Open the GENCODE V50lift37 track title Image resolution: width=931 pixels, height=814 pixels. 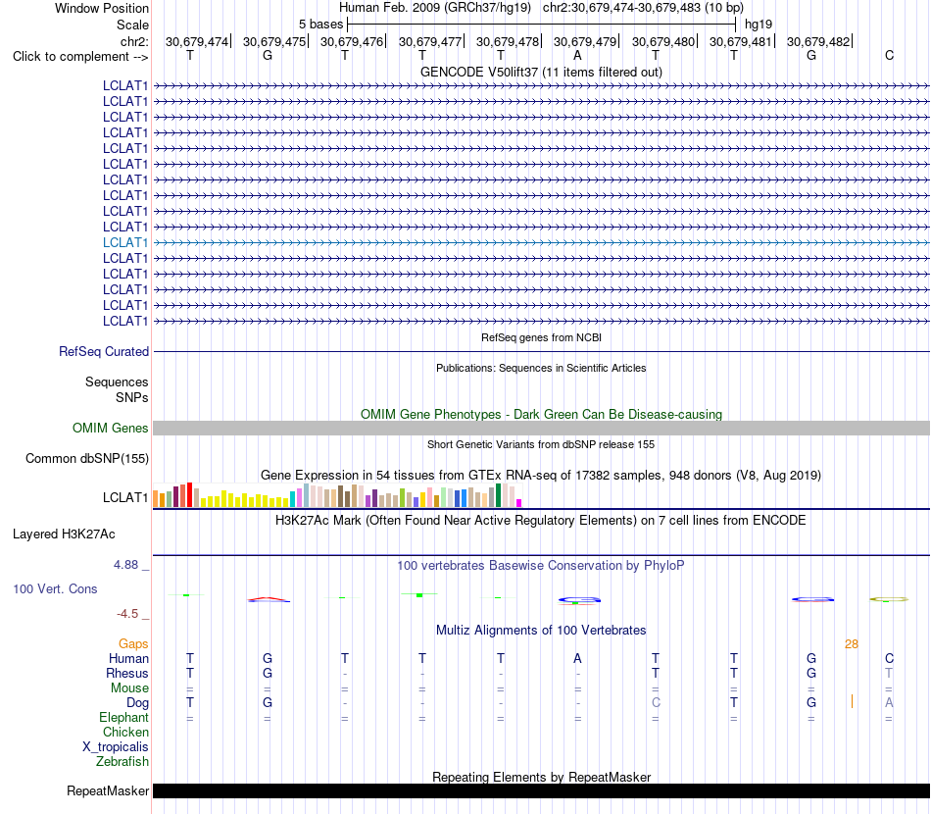pos(541,72)
